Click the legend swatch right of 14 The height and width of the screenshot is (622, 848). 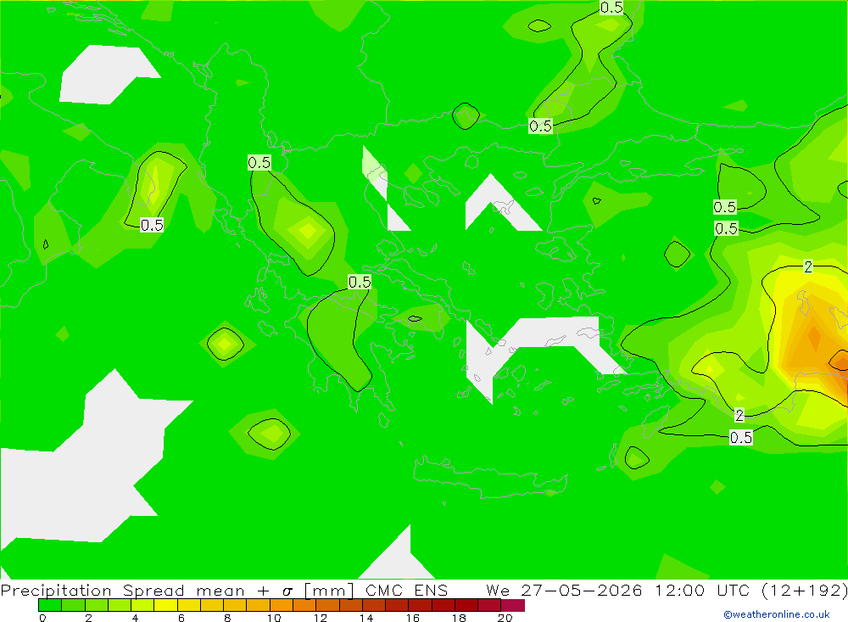tap(374, 605)
